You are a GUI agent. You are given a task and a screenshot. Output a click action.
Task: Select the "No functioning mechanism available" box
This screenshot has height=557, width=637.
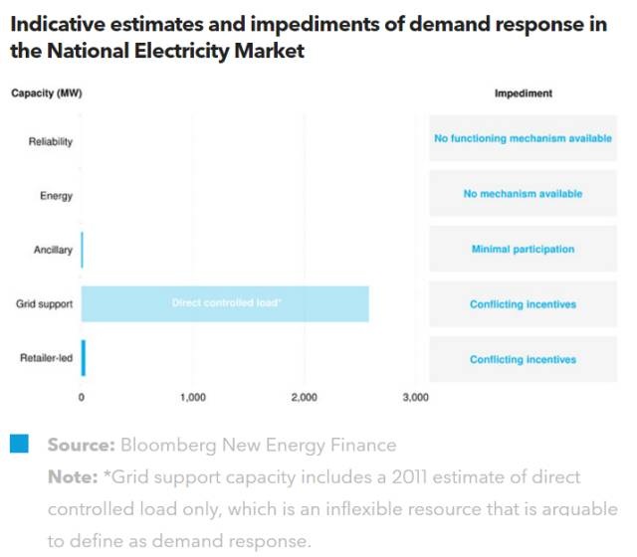(523, 139)
